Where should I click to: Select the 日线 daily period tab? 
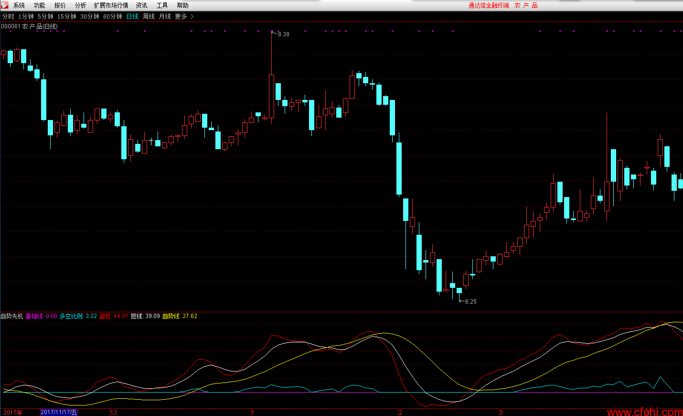[132, 16]
